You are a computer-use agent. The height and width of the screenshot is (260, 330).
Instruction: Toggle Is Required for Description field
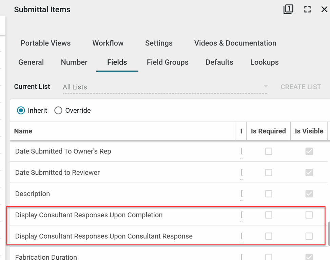(269, 194)
